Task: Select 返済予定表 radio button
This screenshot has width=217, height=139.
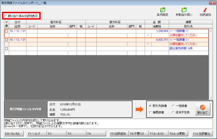Action: (x=173, y=113)
